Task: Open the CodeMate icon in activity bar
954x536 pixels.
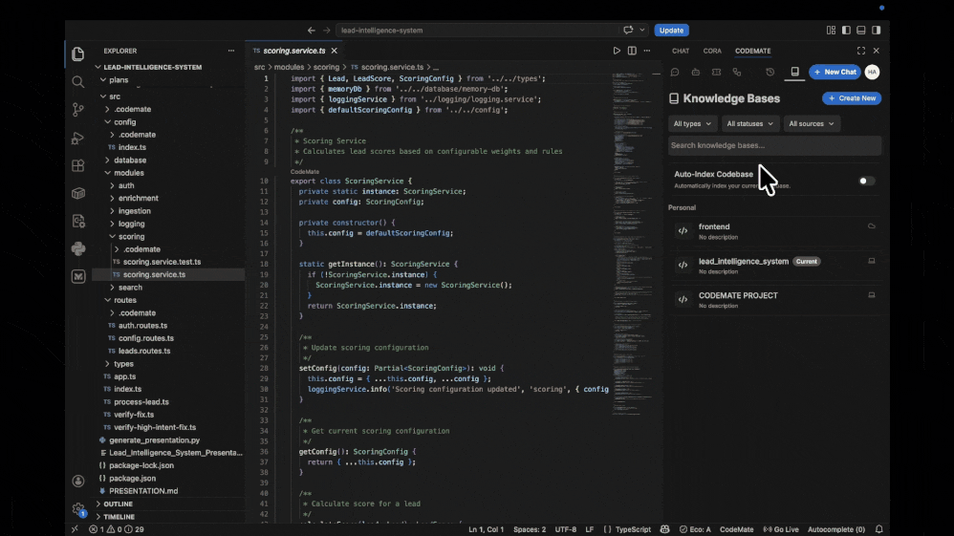Action: [77, 276]
